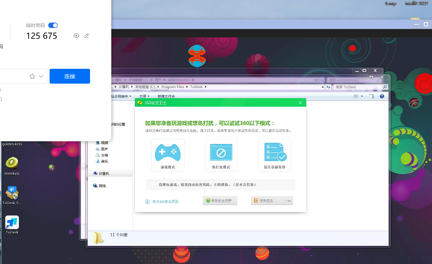Screen dimensions: 432x264
Task: Open dropdown arrow beside 继续退出
Action: [x=289, y=201]
